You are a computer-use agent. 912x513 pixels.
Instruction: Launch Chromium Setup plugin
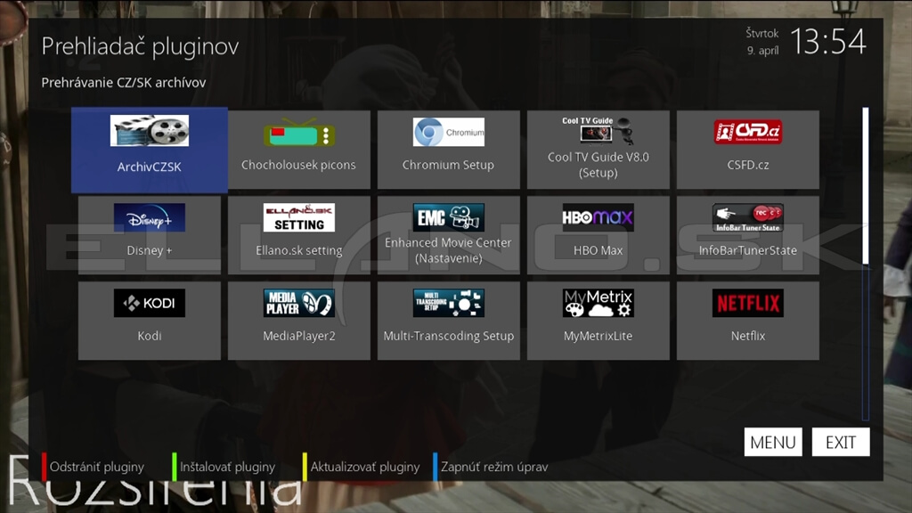coord(448,150)
